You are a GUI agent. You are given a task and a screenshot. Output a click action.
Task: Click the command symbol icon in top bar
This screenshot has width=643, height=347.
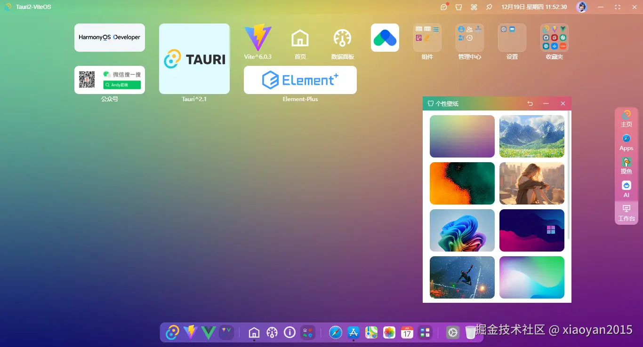pyautogui.click(x=474, y=7)
